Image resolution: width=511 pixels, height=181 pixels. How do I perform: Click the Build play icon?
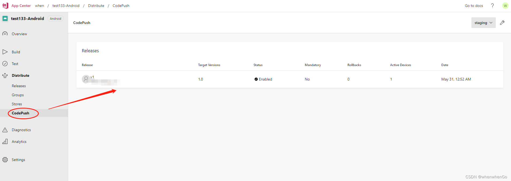(x=5, y=52)
